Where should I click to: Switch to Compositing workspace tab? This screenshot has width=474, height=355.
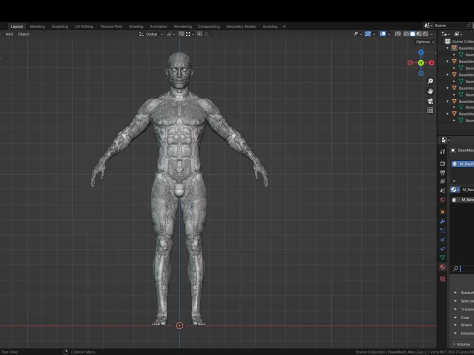click(209, 26)
